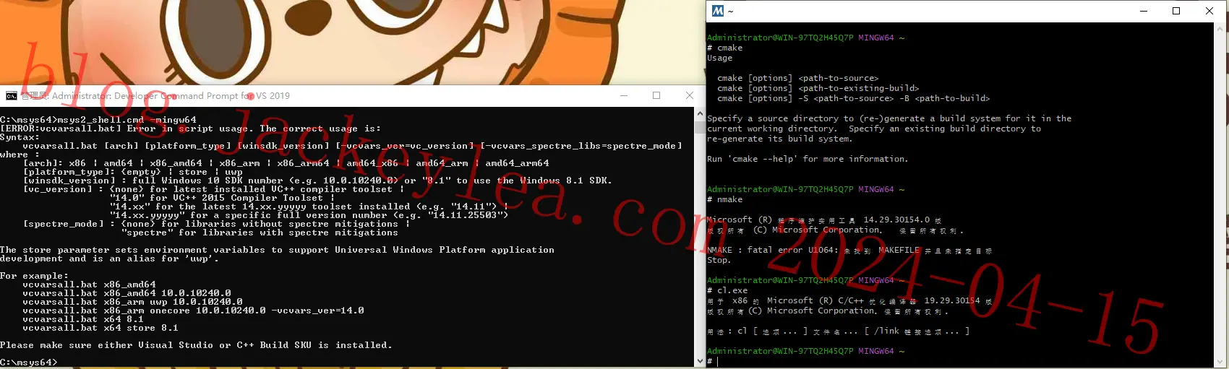Open the MINGW64 terminal title bar icon

click(x=717, y=11)
